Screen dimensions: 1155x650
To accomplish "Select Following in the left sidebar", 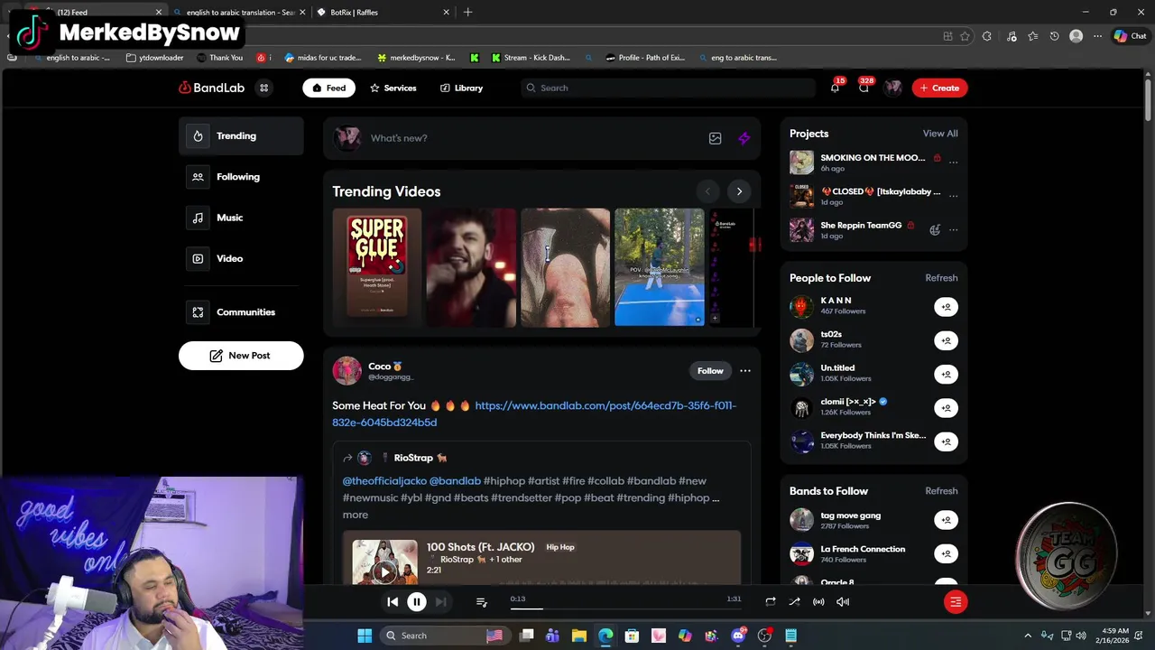I will 241,177.
